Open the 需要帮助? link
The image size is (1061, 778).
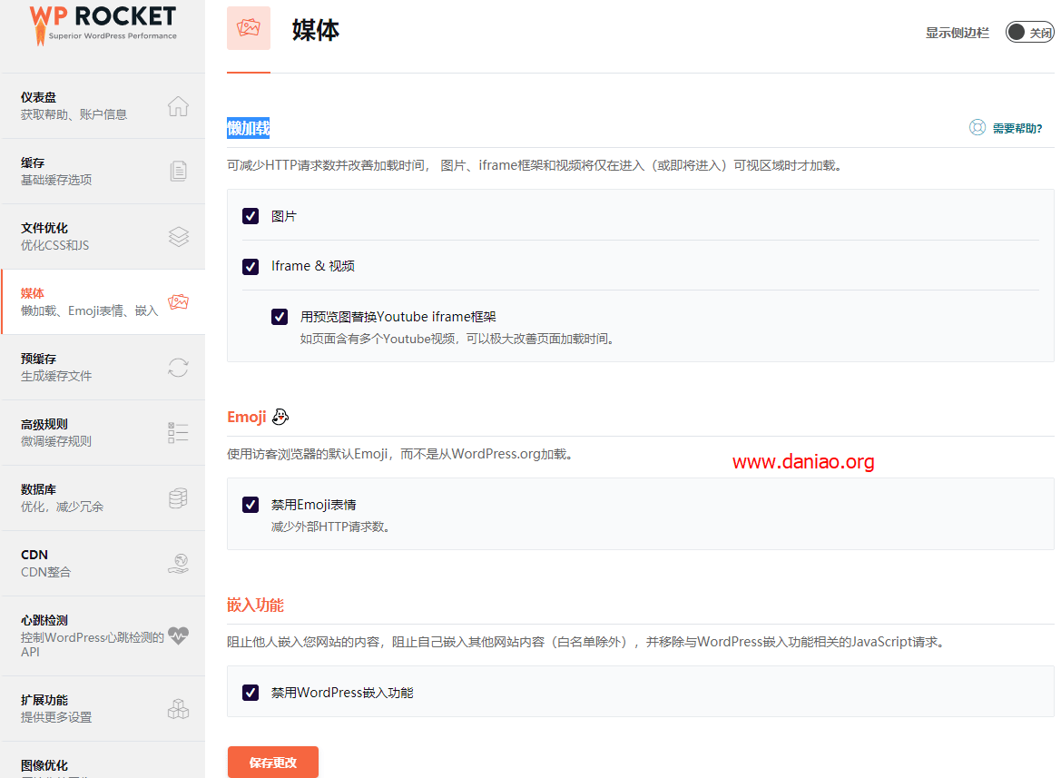coord(1007,128)
